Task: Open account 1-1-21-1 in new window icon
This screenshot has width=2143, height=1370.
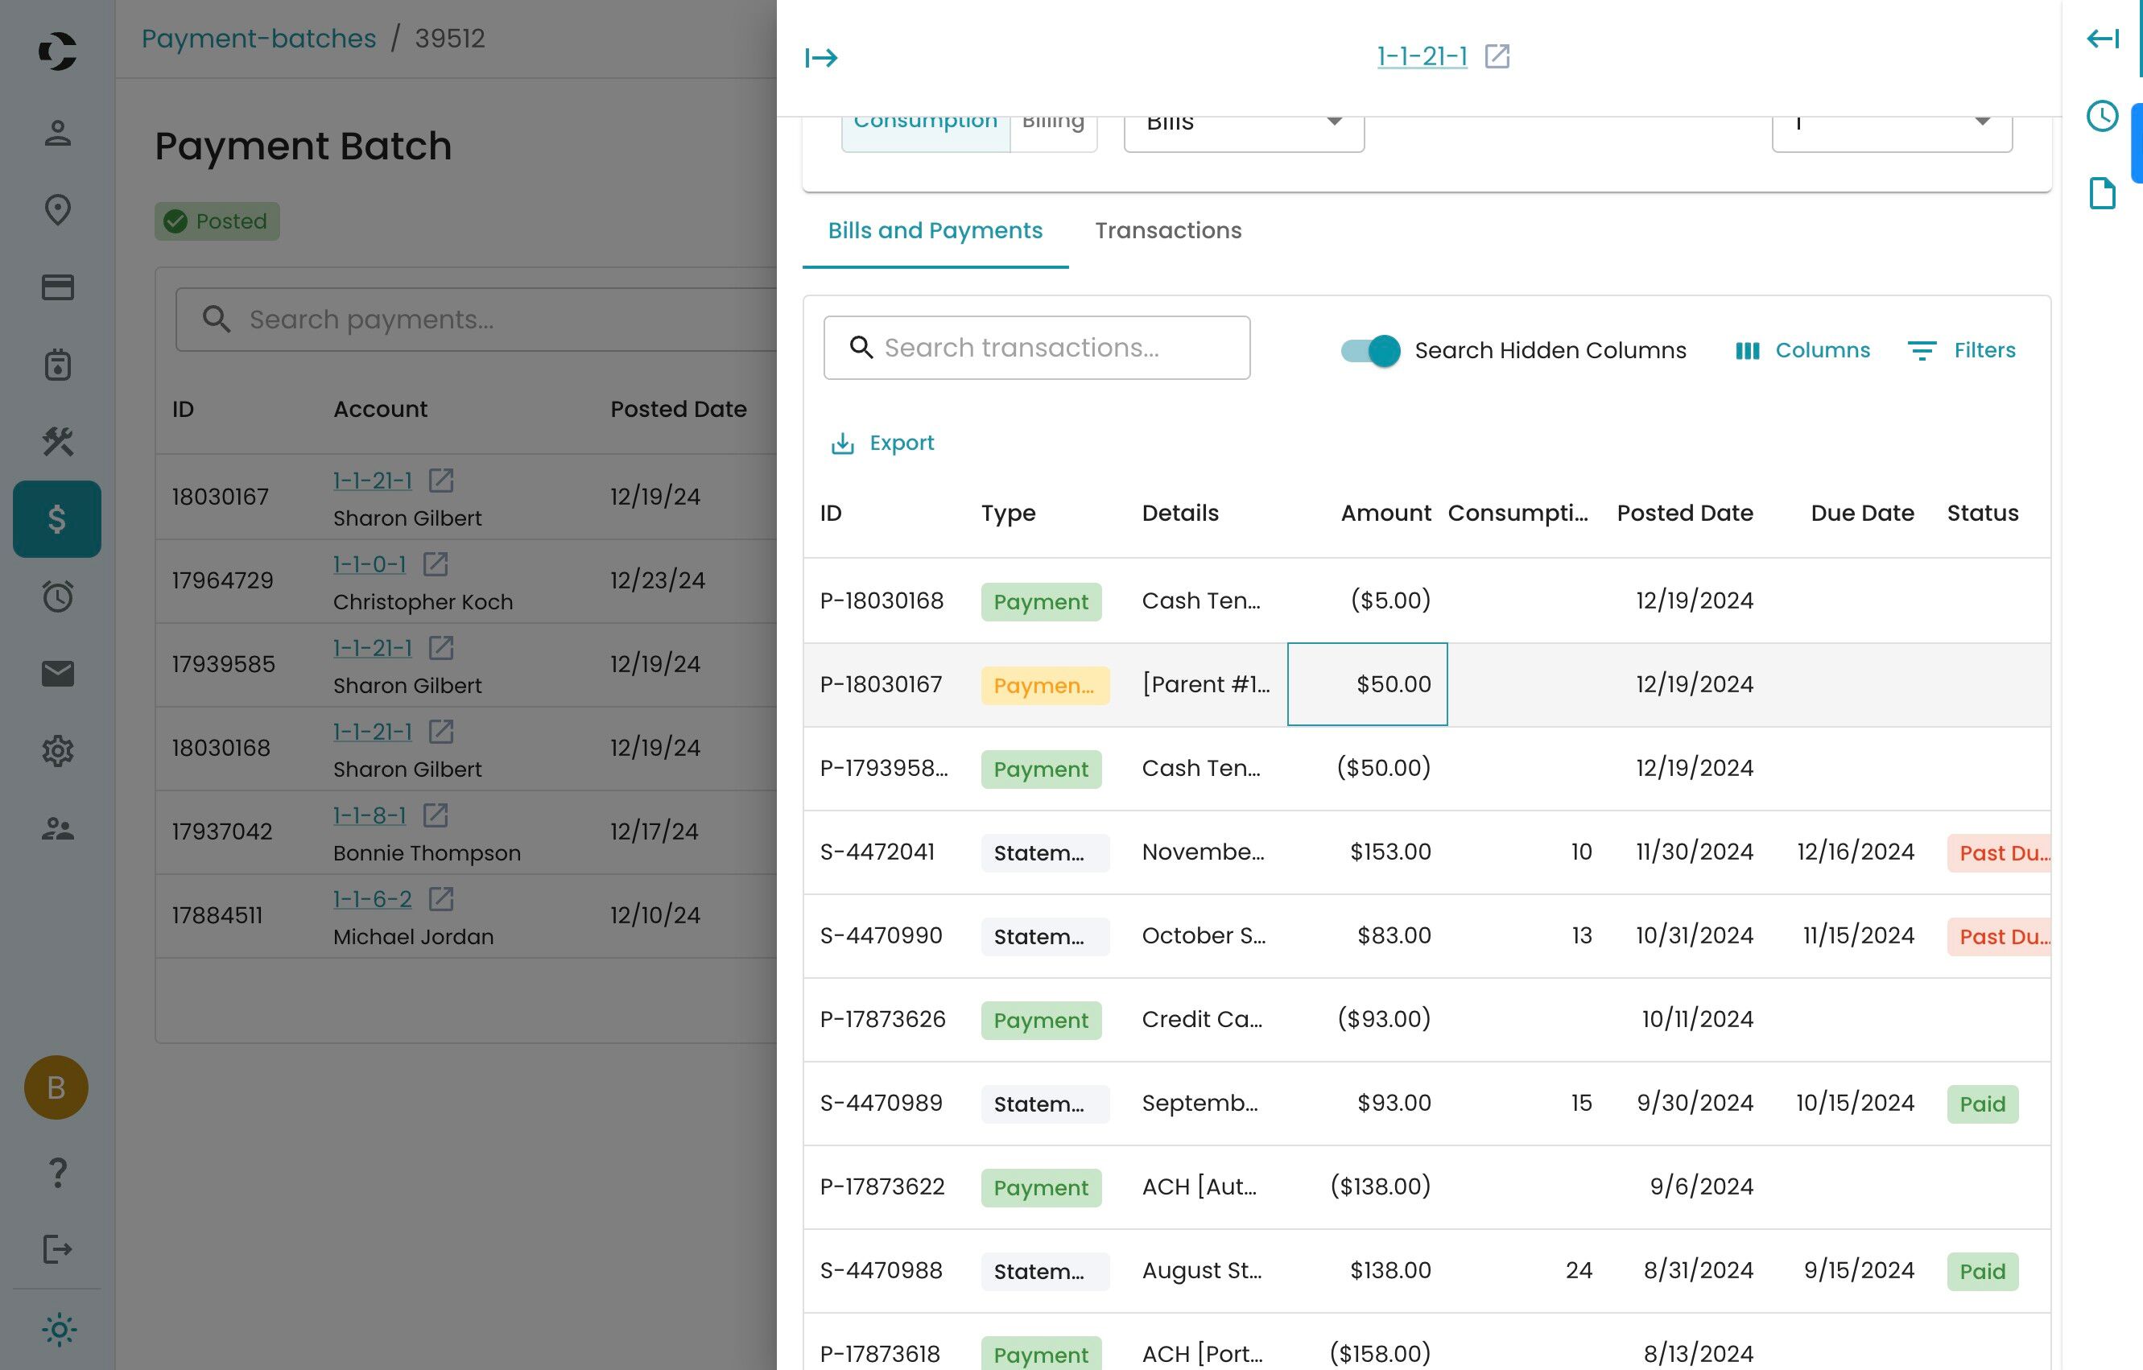Action: coord(1497,56)
